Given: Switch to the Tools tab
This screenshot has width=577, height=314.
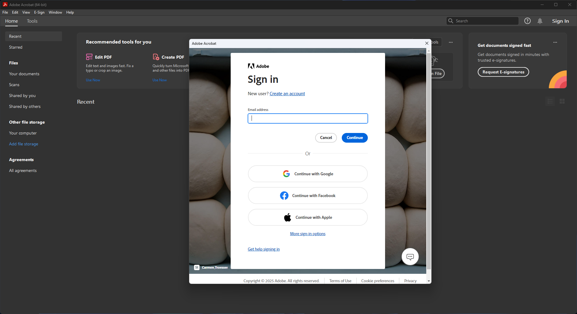Looking at the screenshot, I should point(32,21).
